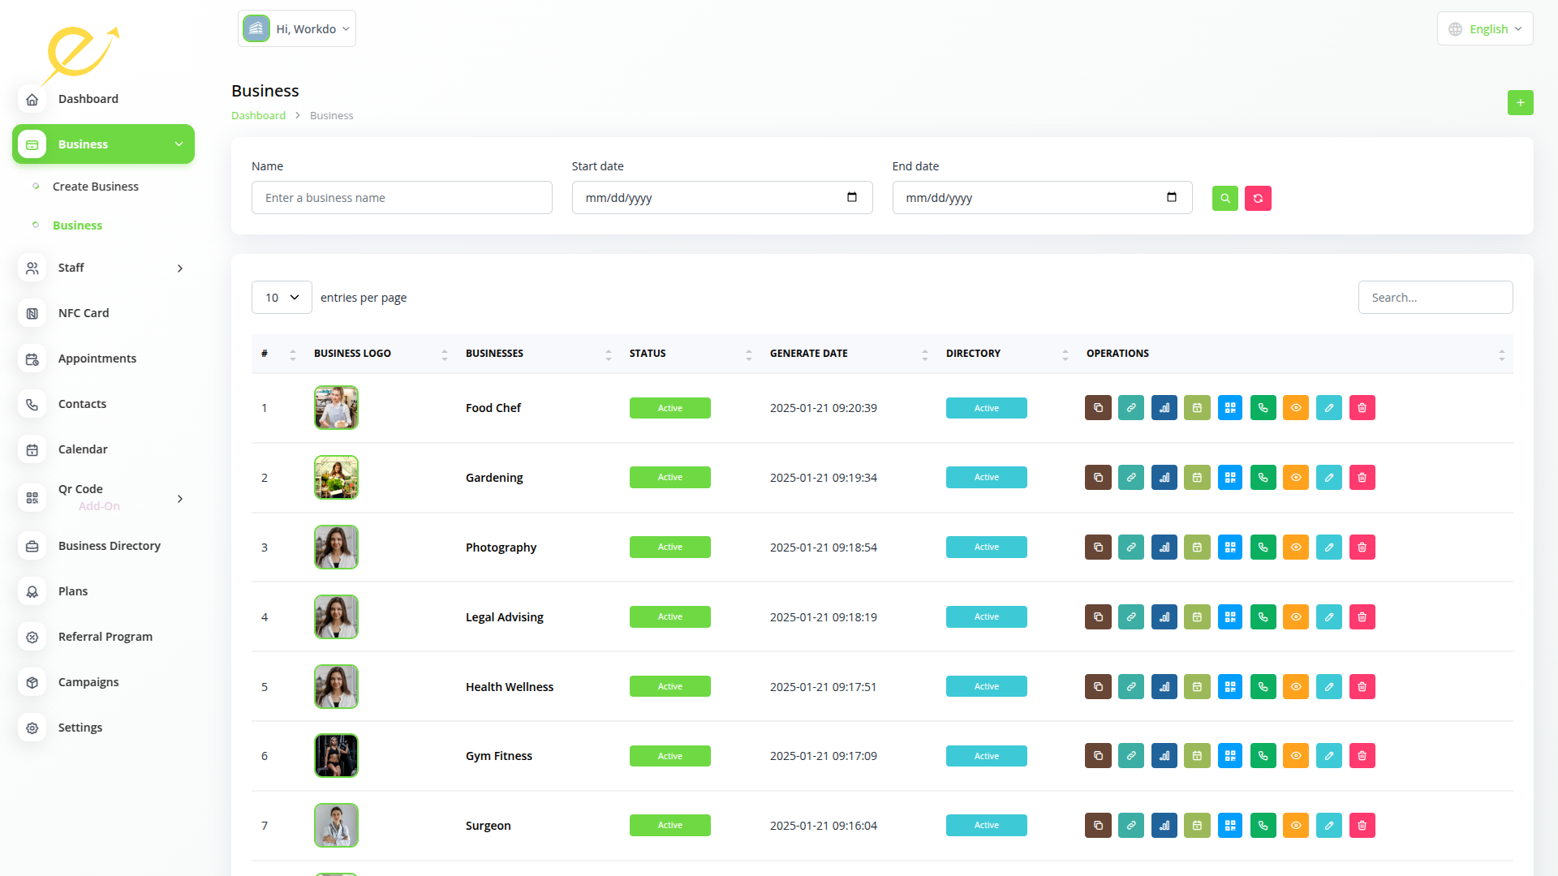Toggle Active status for Food Chef
This screenshot has height=876, width=1558.
pos(670,408)
